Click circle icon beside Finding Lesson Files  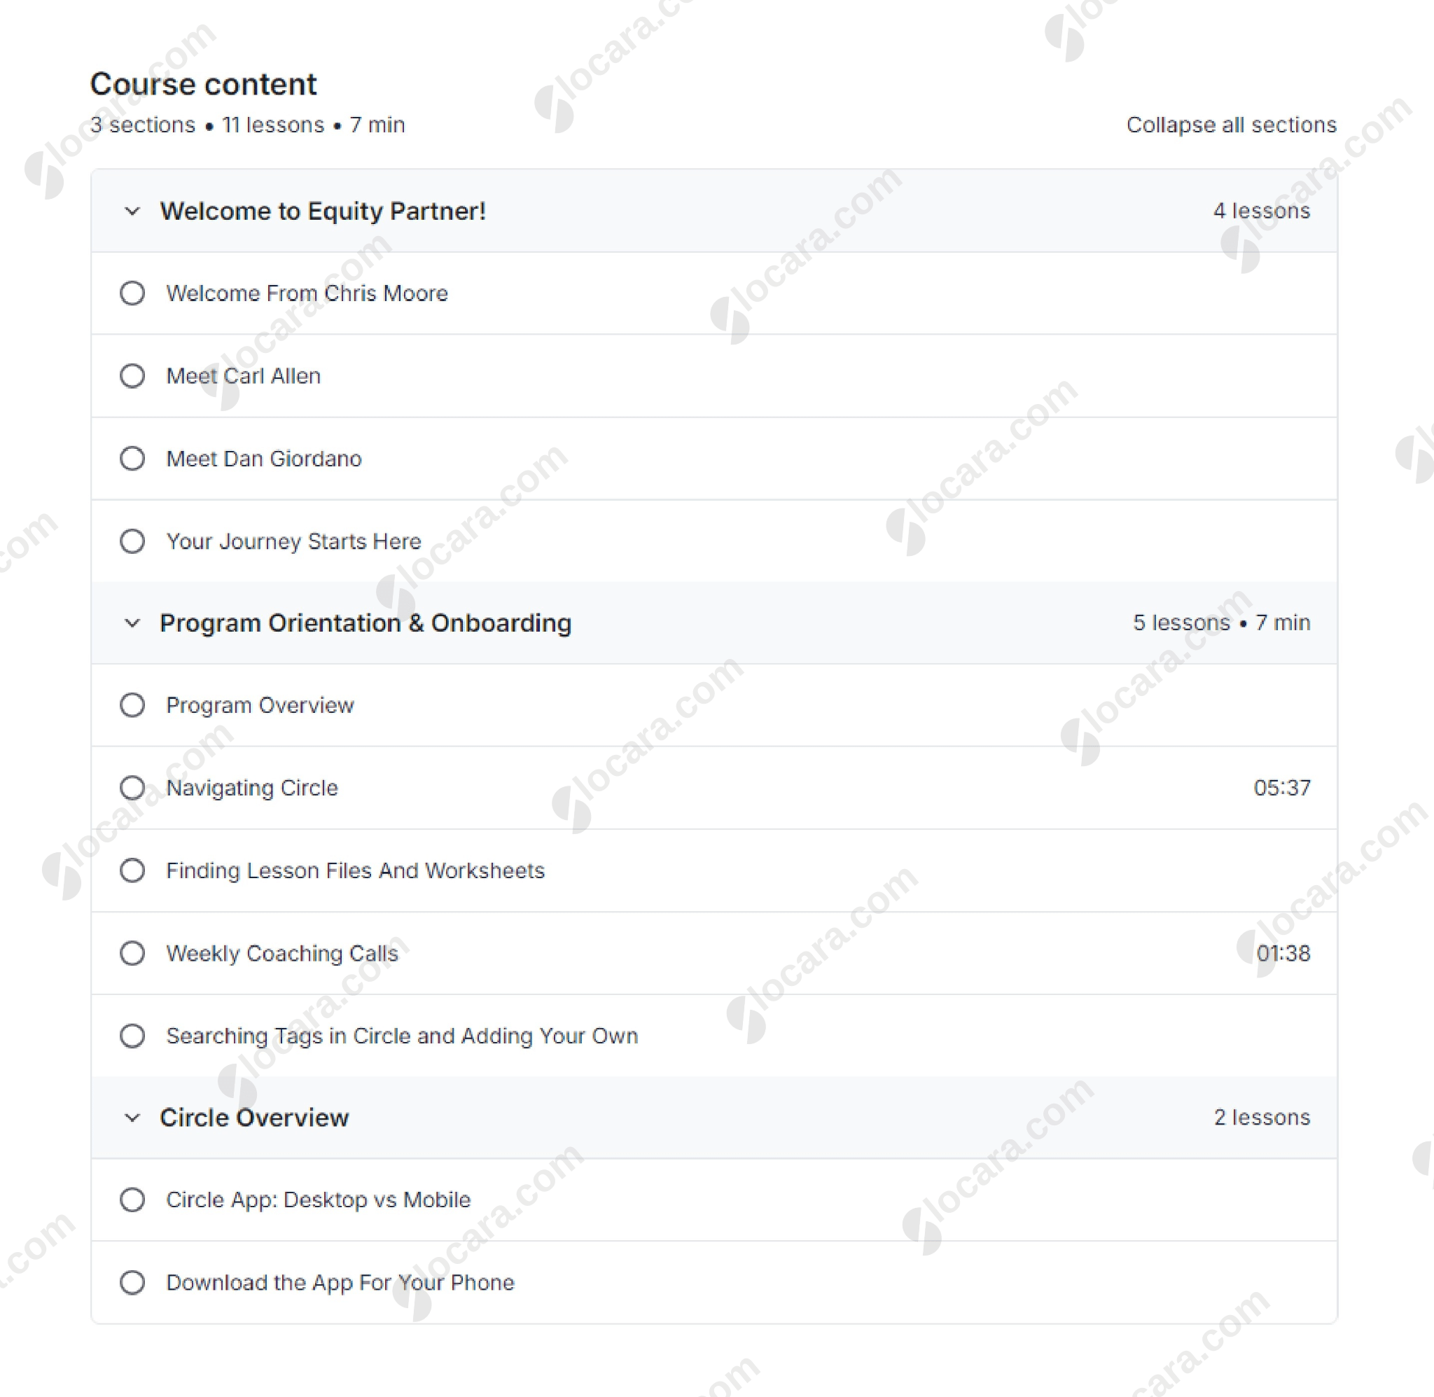132,871
